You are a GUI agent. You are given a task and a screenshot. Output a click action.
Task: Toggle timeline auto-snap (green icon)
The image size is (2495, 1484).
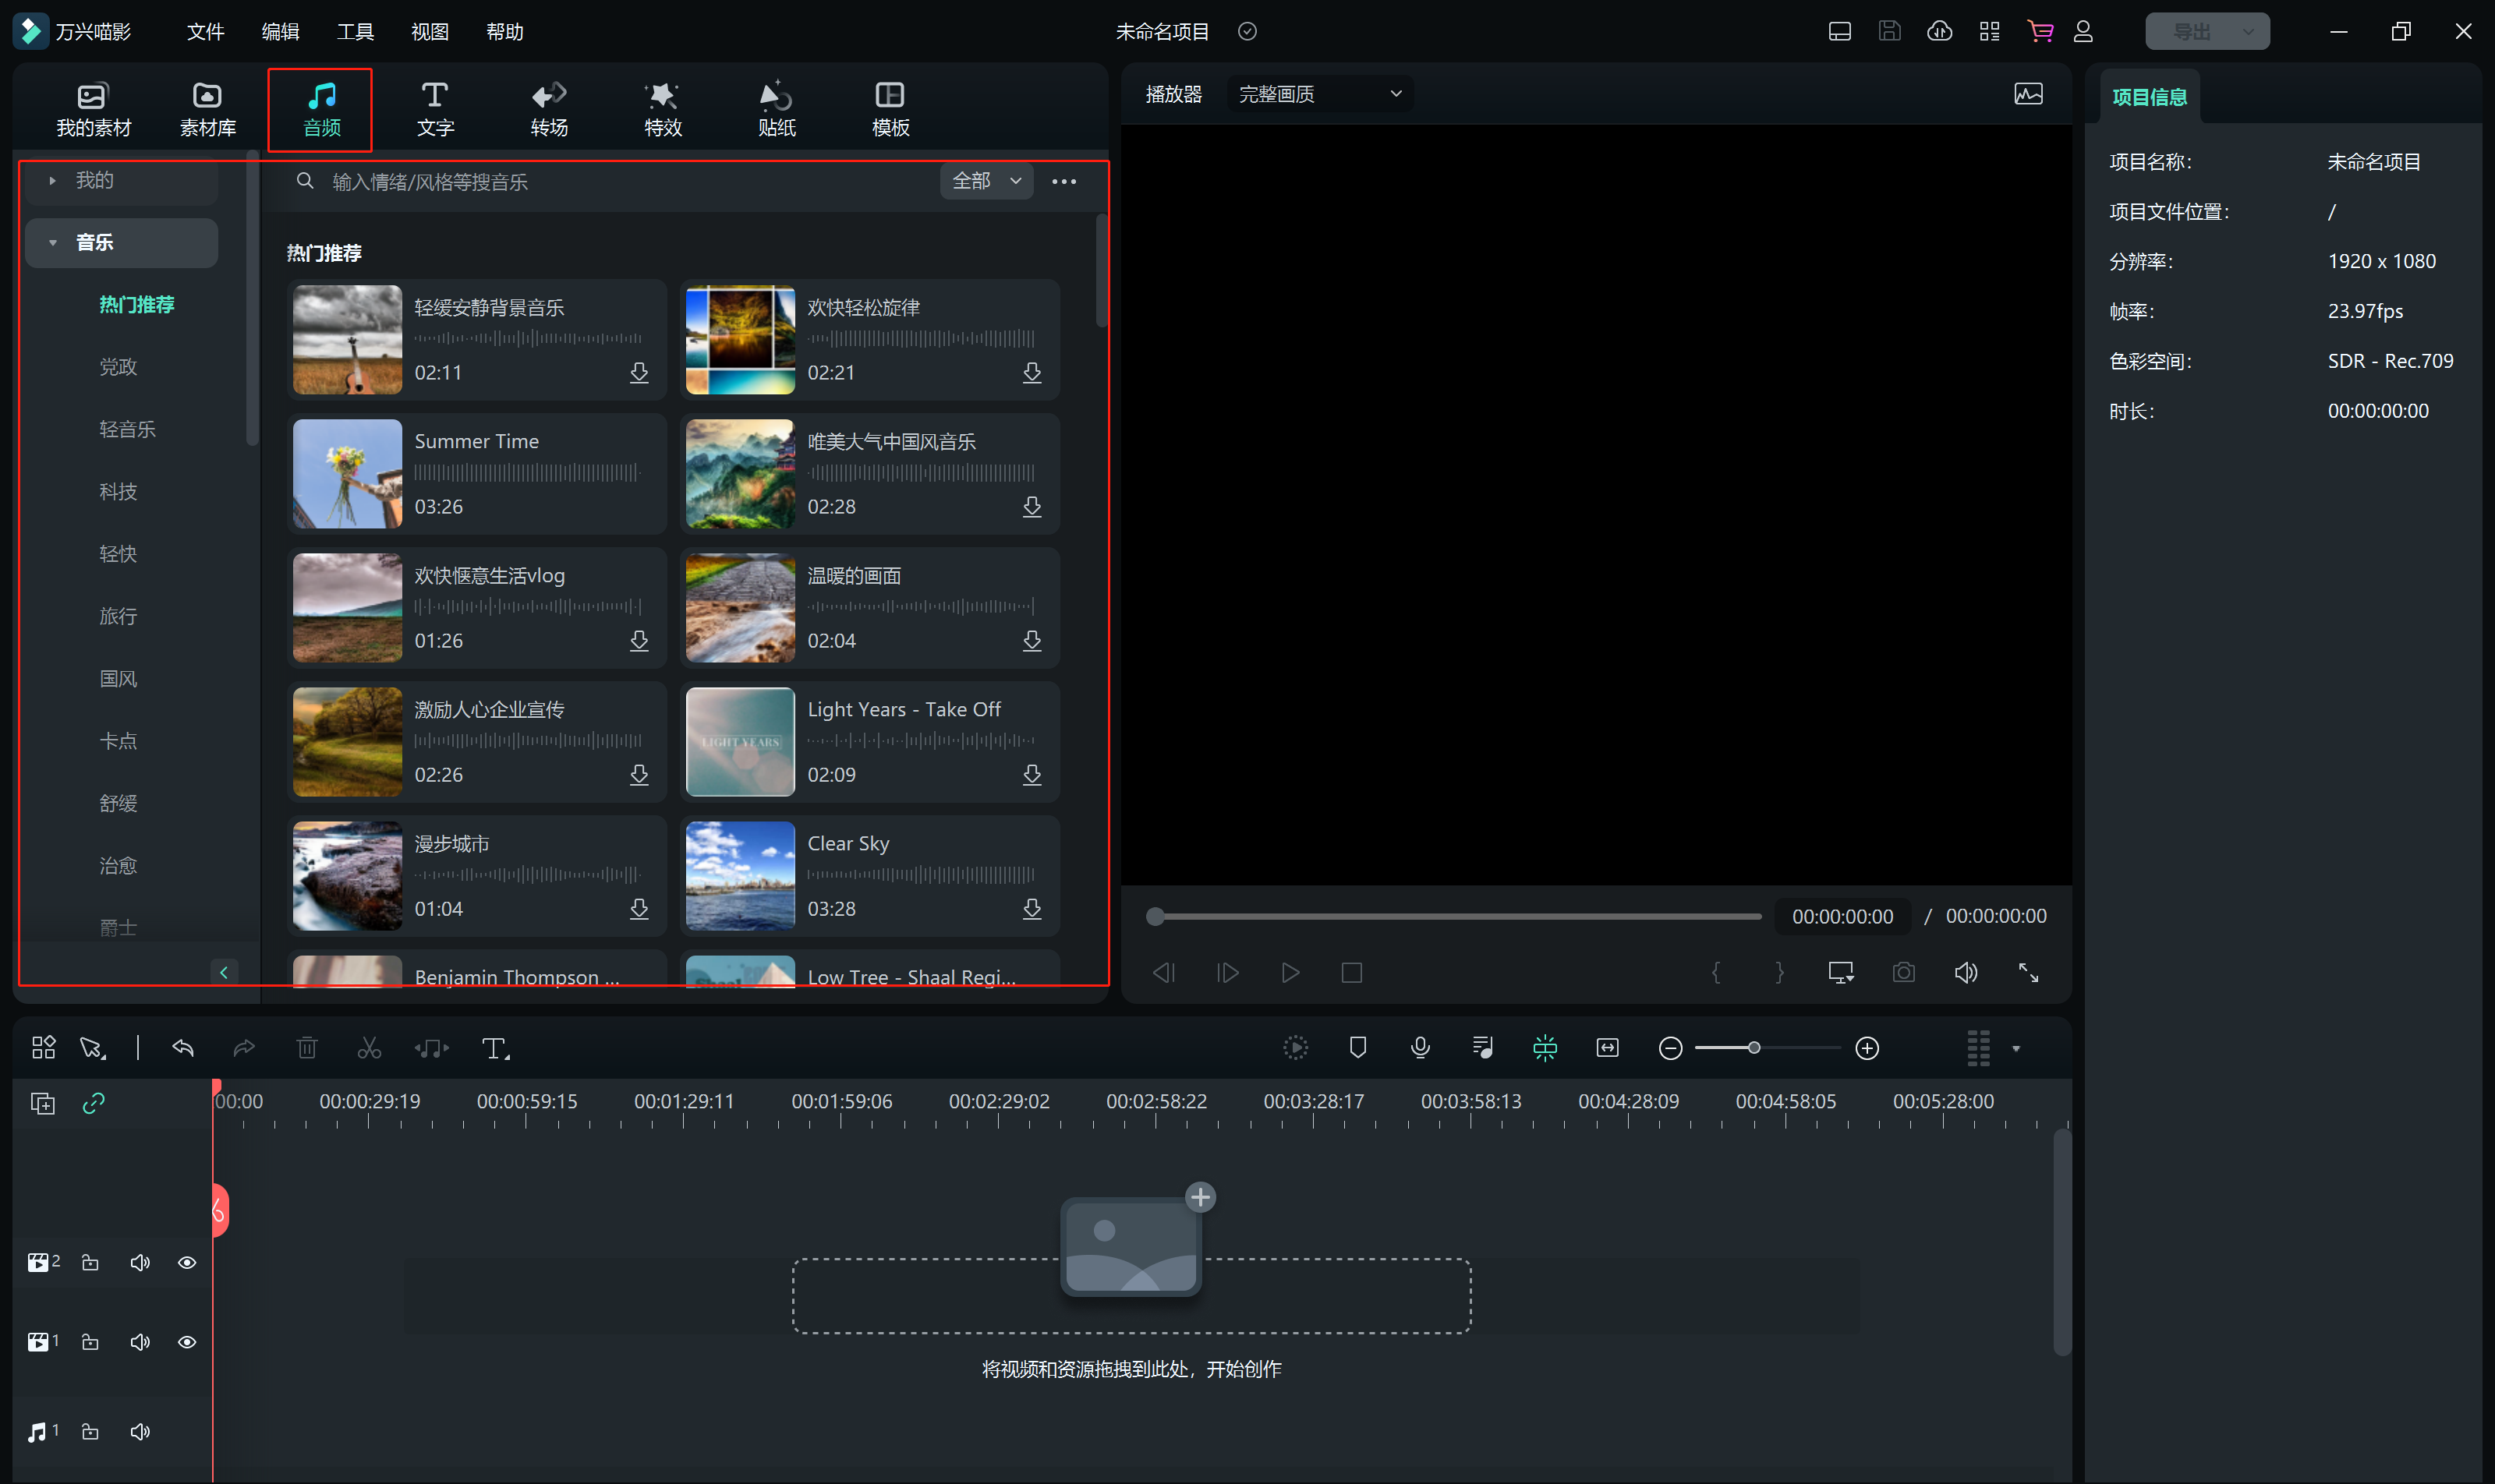(x=1545, y=1047)
